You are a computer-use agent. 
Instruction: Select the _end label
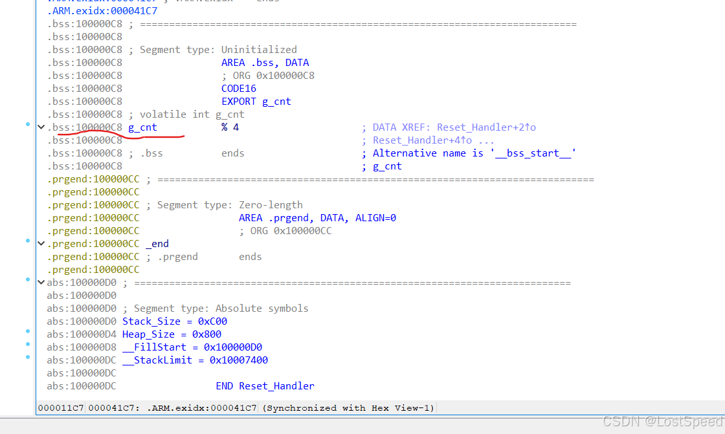click(x=157, y=244)
